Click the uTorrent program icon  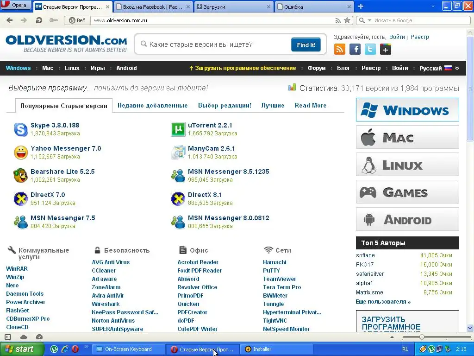click(178, 129)
